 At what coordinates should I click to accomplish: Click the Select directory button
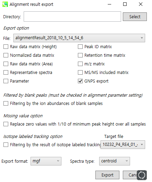click(135, 17)
